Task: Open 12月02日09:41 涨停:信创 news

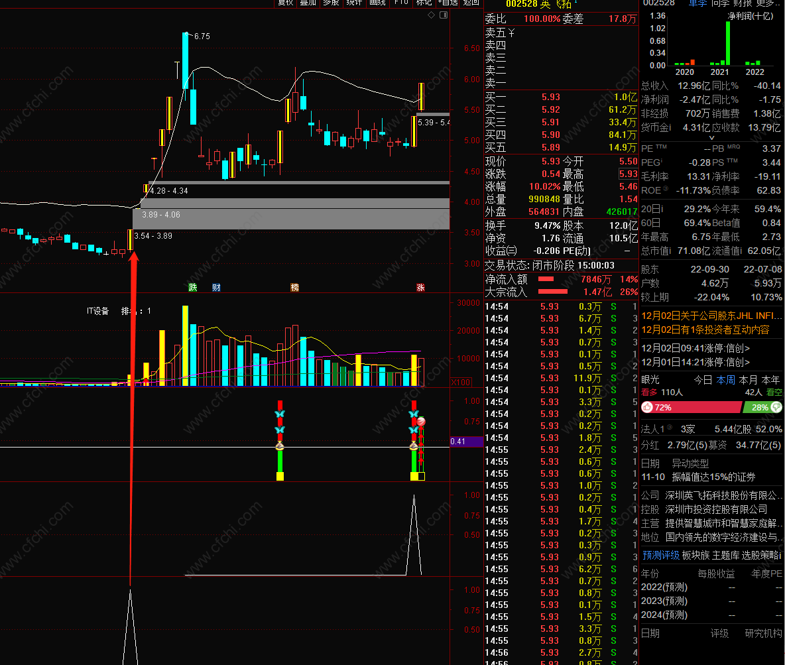Action: [x=695, y=348]
